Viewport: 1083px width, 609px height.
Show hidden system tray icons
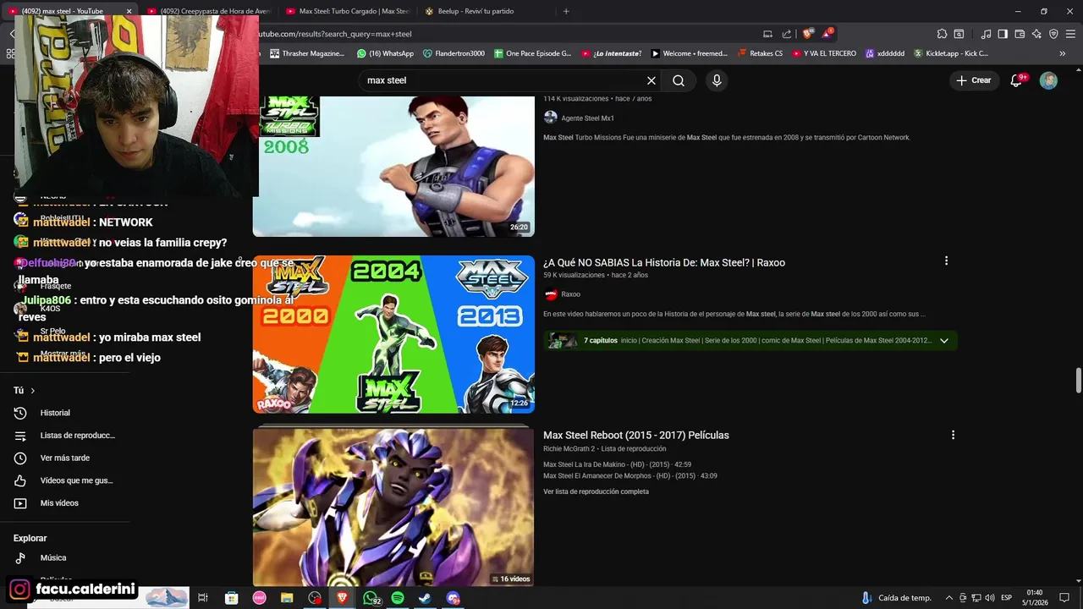(948, 598)
